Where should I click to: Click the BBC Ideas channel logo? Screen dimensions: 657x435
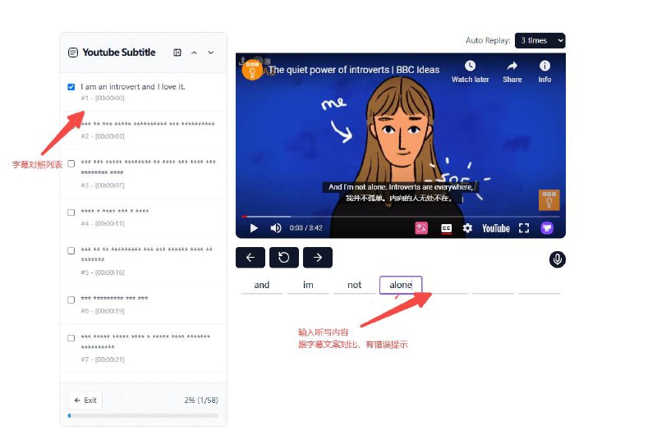pyautogui.click(x=252, y=69)
